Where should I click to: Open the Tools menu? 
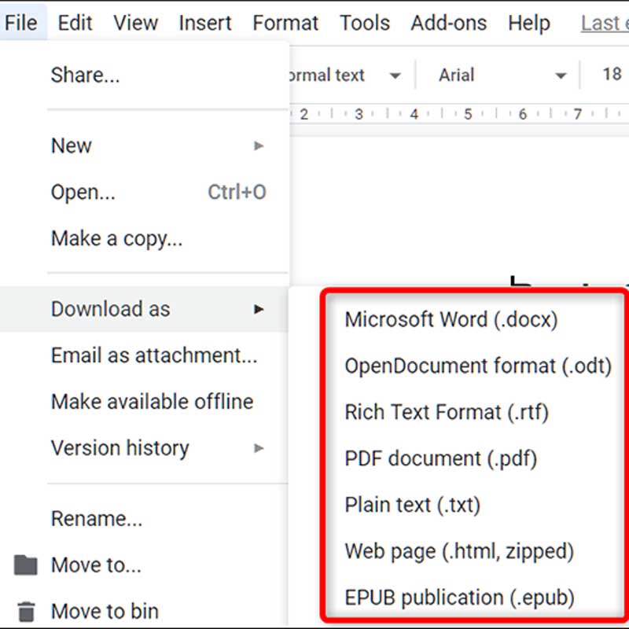(365, 23)
